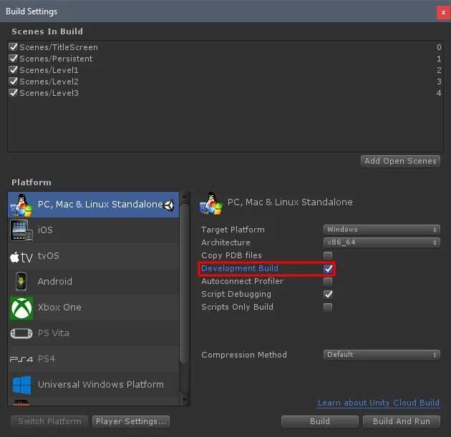The height and width of the screenshot is (437, 451).
Task: Click the Switch Platform button
Action: tap(49, 421)
